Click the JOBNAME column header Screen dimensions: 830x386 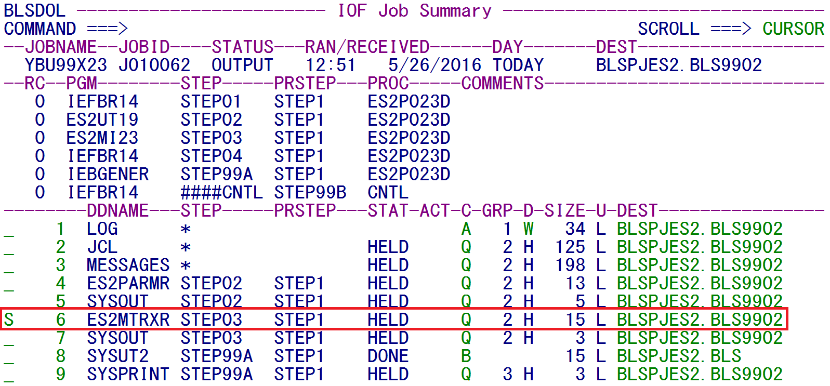pos(61,47)
